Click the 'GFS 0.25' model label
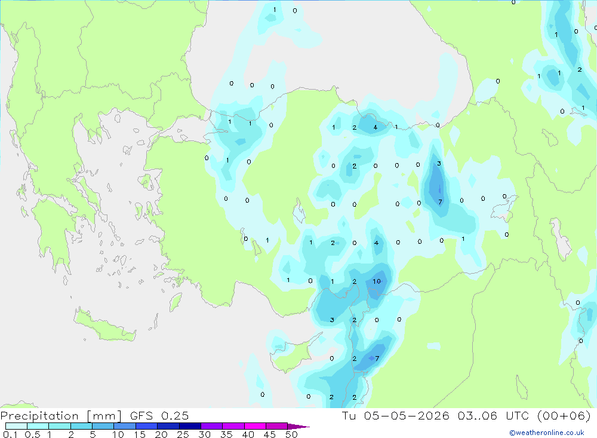Screen dimensions: 597x438 [159, 415]
